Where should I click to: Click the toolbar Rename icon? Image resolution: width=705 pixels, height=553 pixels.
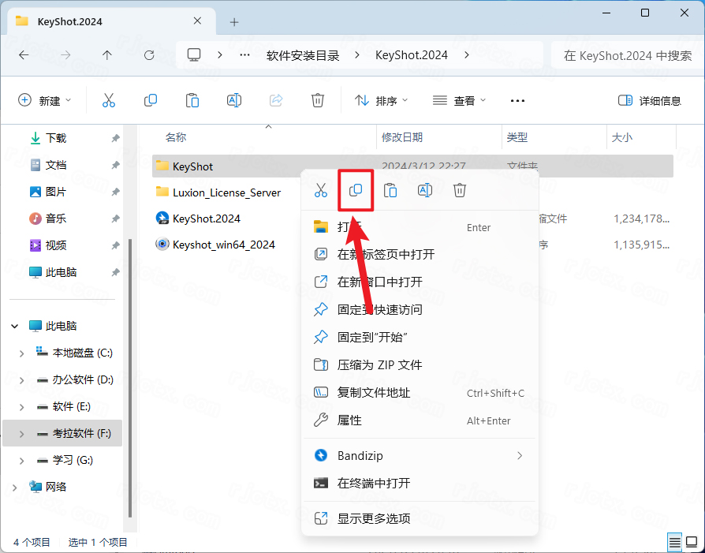click(233, 100)
